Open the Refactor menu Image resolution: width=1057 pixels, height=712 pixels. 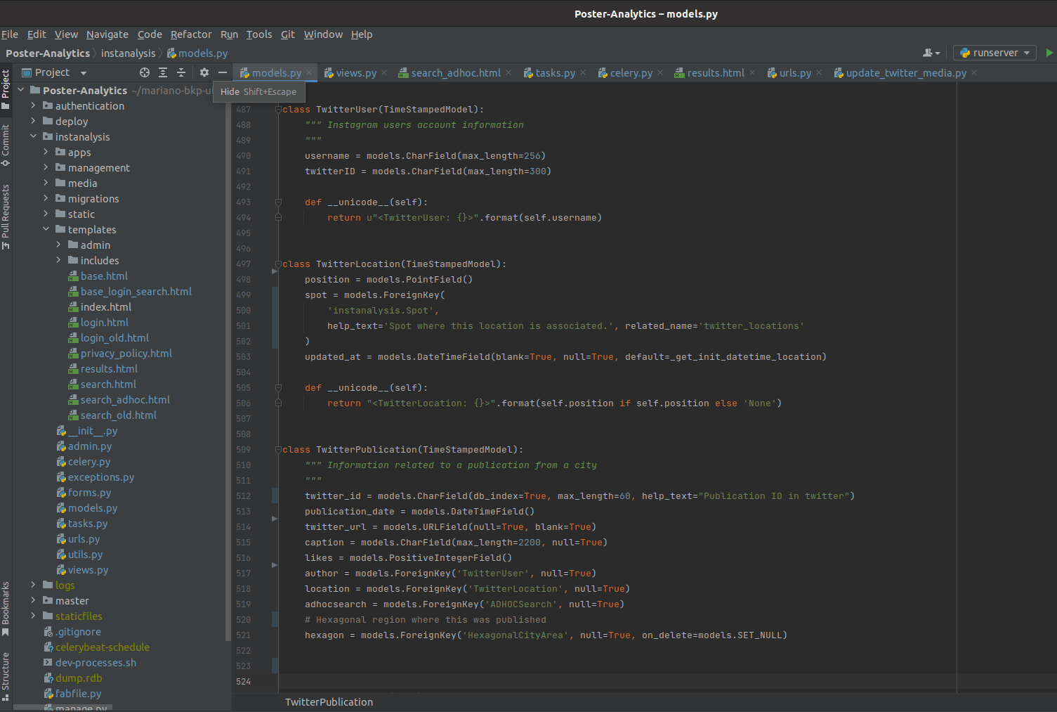tap(190, 34)
